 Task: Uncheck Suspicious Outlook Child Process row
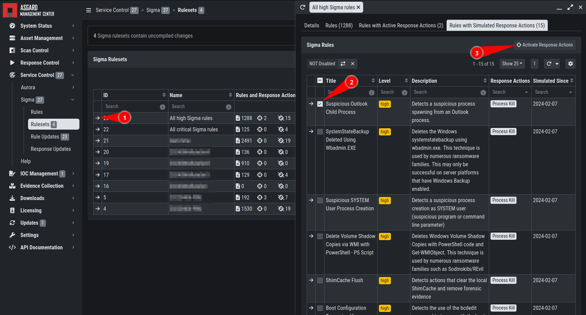320,104
